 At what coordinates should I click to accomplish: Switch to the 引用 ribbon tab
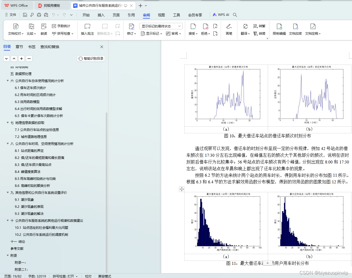pos(131,15)
